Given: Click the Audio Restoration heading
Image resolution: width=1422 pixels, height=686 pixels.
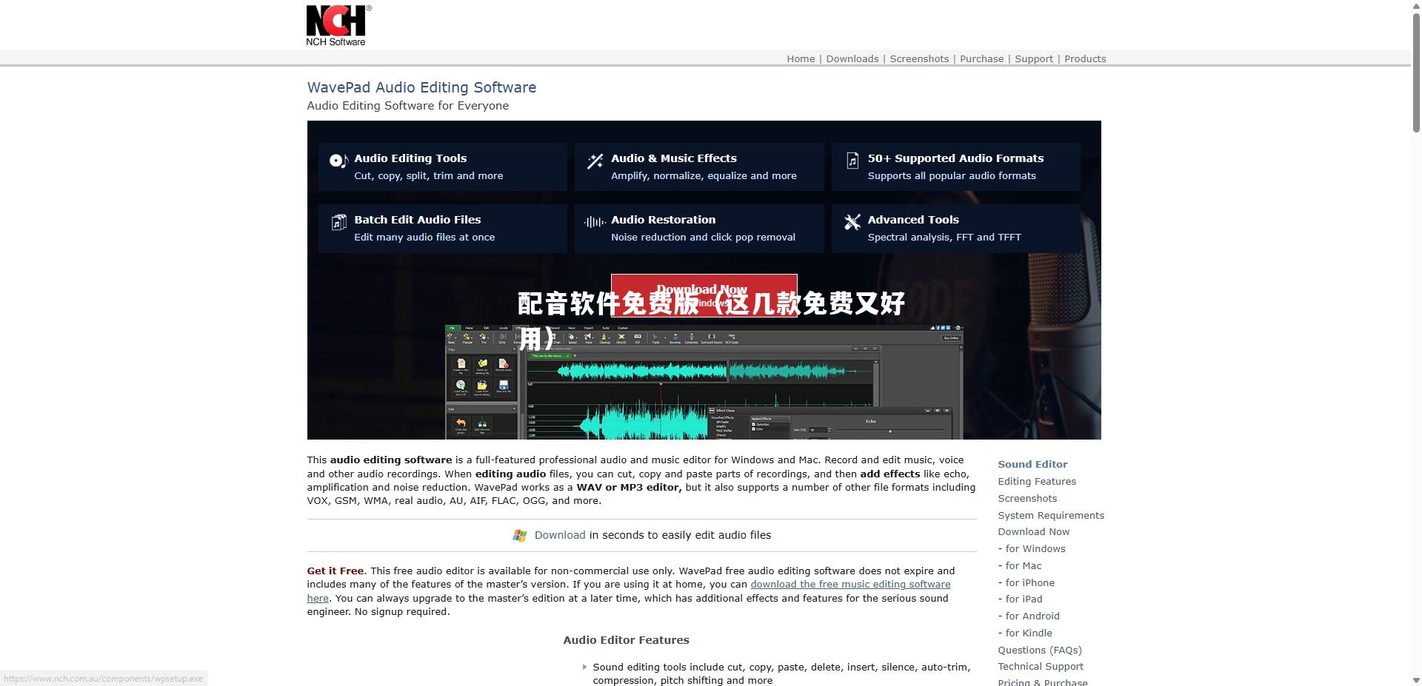Looking at the screenshot, I should [664, 220].
